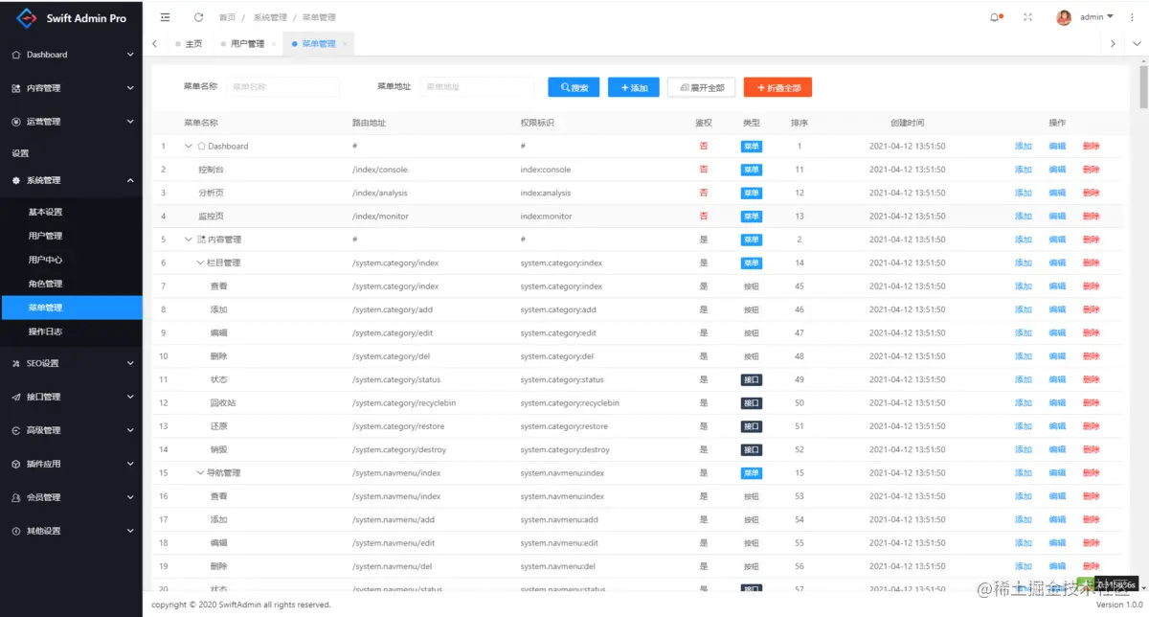This screenshot has width=1149, height=617.
Task: Open the admin user dropdown
Action: click(x=1096, y=17)
